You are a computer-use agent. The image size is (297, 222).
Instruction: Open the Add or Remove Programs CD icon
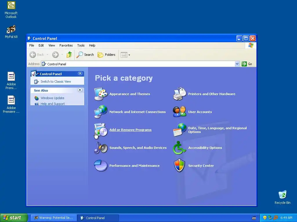pos(101,130)
